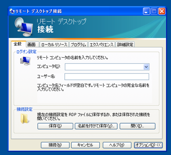Click inside the コンピュータ combo box field
Screen dimensions: 171x155
(104, 67)
